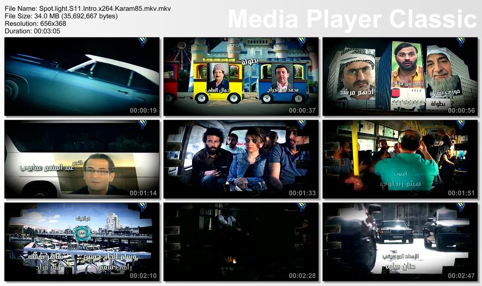Click the channel logo on the minibus frame
482x286 pixels.
pyautogui.click(x=302, y=124)
